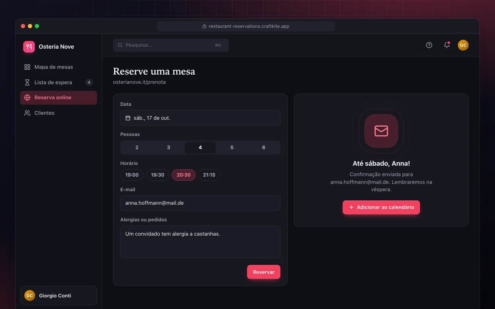The width and height of the screenshot is (495, 309).
Task: Click the ⌘K shortcut hint
Action: pyautogui.click(x=218, y=45)
